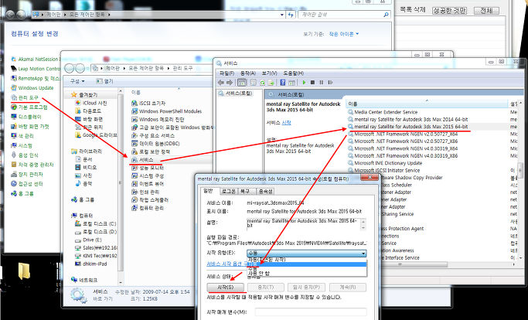This screenshot has height=320, width=528.
Task: Click the Refresh icon in the Services toolbar
Action: point(262,83)
